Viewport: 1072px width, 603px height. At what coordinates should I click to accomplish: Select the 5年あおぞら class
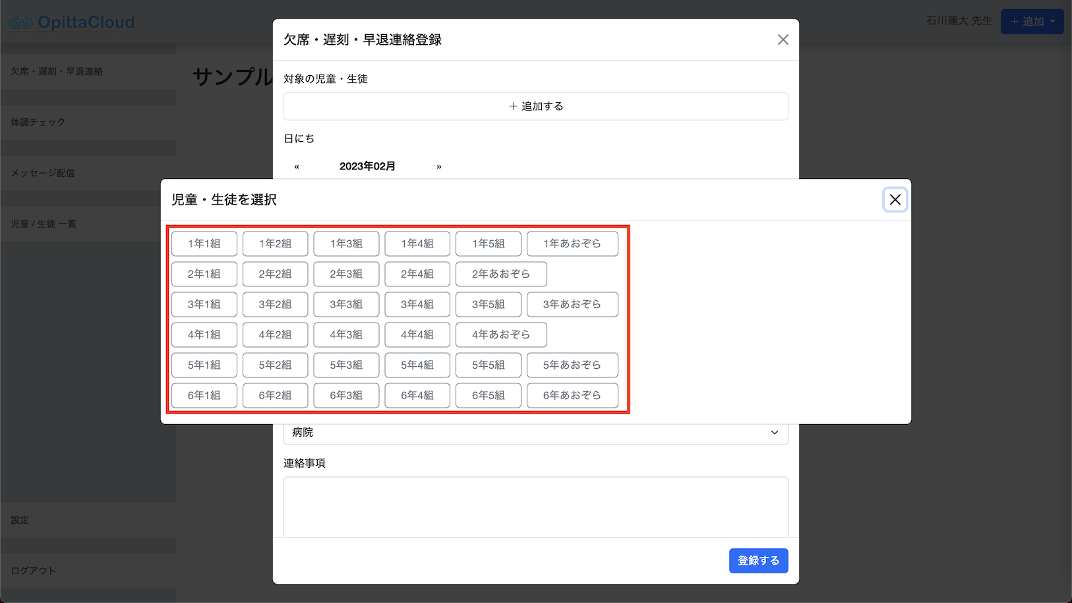pyautogui.click(x=572, y=365)
